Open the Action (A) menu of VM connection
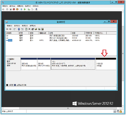The width and height of the screenshot is (126, 115). click(x=12, y=6)
